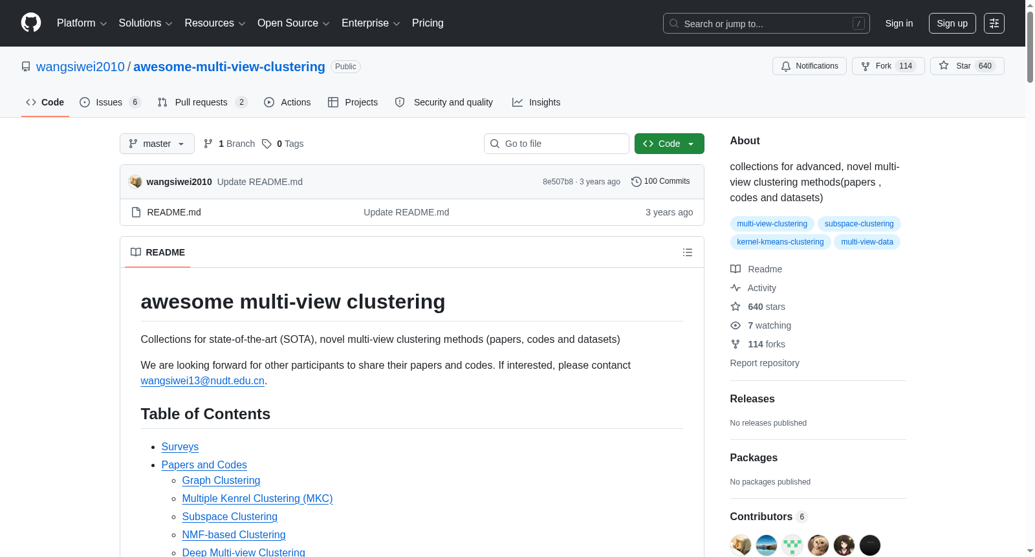The height and width of the screenshot is (557, 1035).
Task: Open the Pricing page
Action: point(428,23)
